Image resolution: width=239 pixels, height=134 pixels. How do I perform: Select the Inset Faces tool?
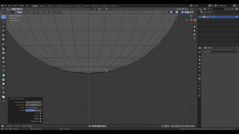(x=3, y=58)
